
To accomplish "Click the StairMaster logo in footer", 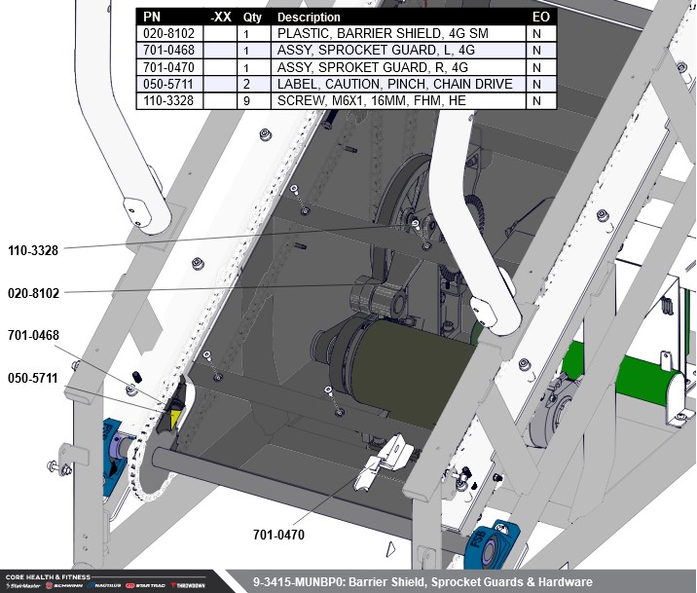I will [x=23, y=586].
